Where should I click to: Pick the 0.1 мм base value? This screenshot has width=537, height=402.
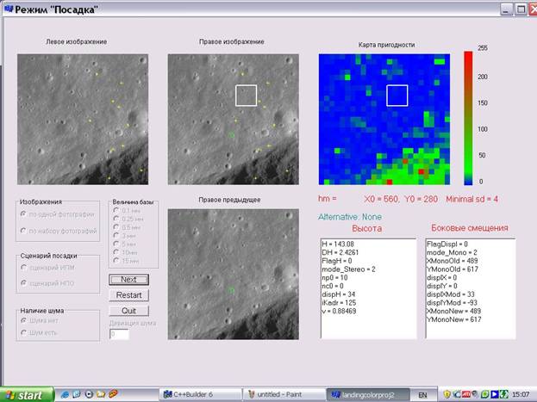[x=117, y=211]
